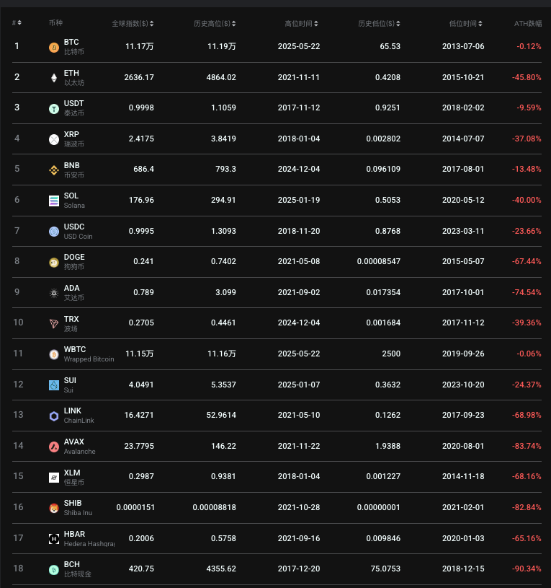Image resolution: width=551 pixels, height=588 pixels.
Task: Sort by rank number column arrows
Action: [17, 23]
